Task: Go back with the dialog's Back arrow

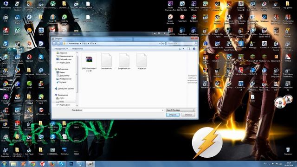Action: point(54,44)
